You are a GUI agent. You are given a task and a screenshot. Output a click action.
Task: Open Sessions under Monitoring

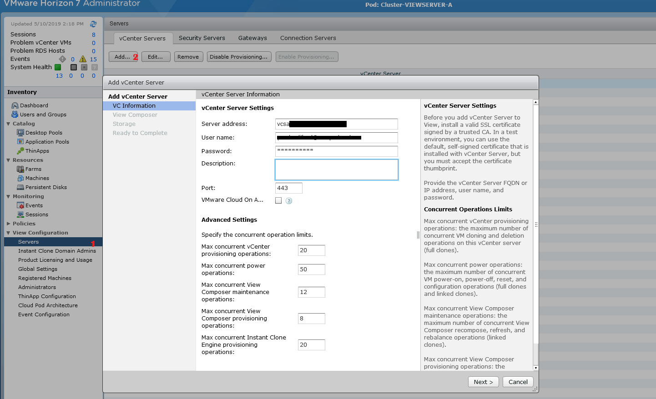coord(36,214)
